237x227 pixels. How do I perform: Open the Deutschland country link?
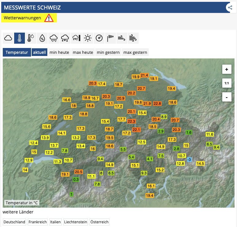(x=14, y=222)
